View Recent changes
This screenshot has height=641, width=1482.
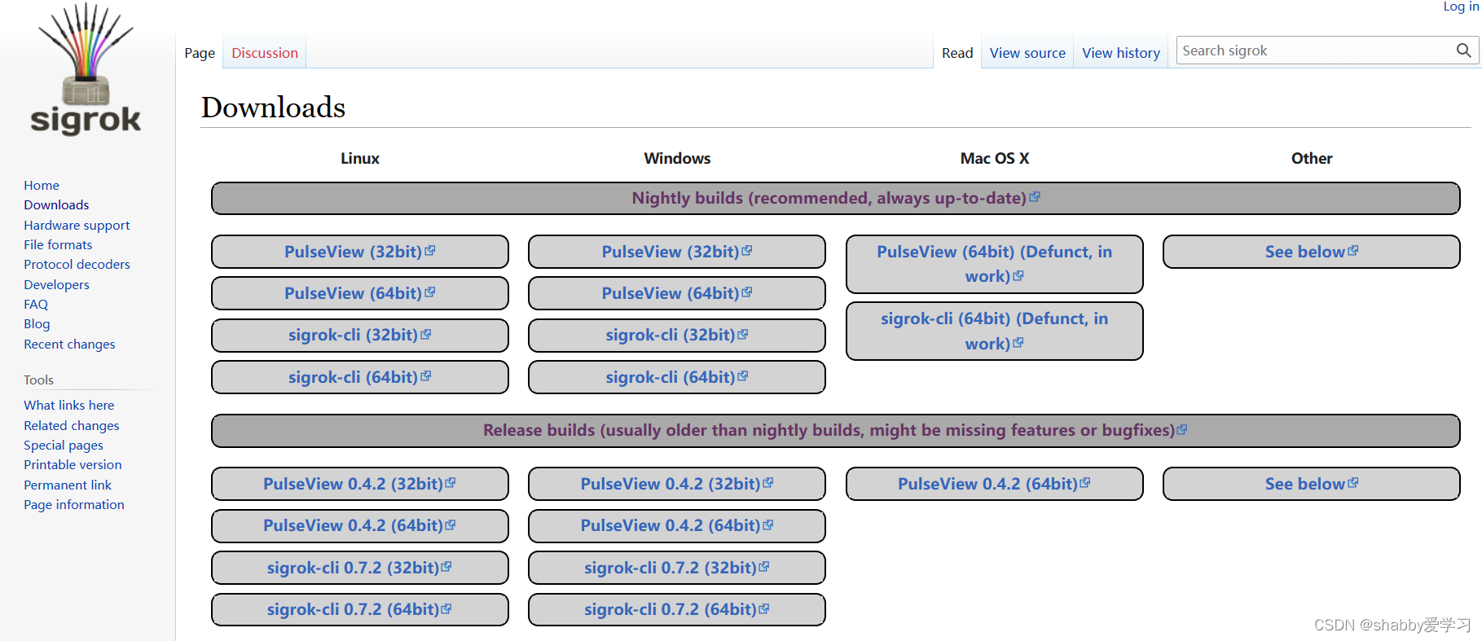click(69, 345)
